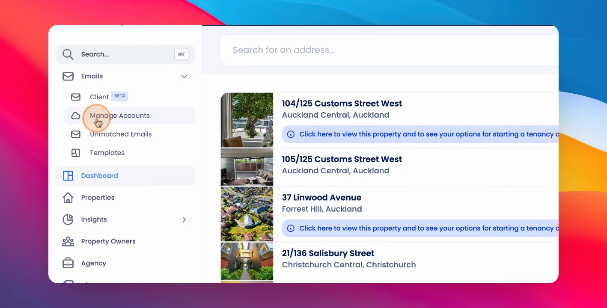Image resolution: width=607 pixels, height=308 pixels.
Task: Expand the Insights submenu arrow
Action: point(184,219)
